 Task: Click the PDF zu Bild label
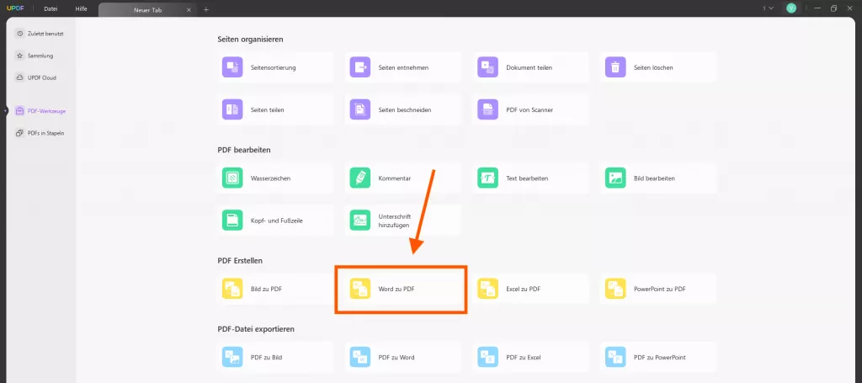point(266,357)
